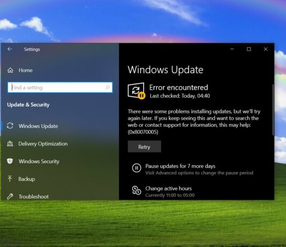Click the Windows Update page title
286x247 pixels.
click(165, 70)
